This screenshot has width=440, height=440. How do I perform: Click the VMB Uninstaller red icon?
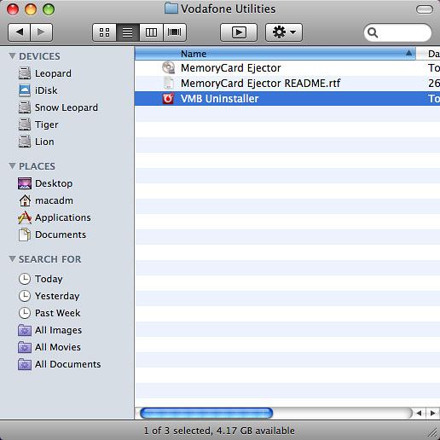168,98
